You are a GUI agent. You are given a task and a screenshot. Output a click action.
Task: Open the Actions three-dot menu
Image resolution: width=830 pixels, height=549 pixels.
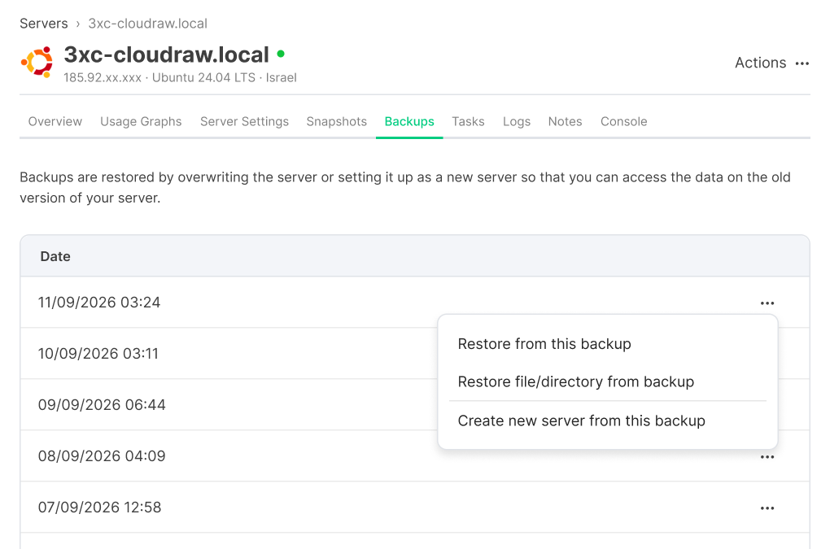802,63
